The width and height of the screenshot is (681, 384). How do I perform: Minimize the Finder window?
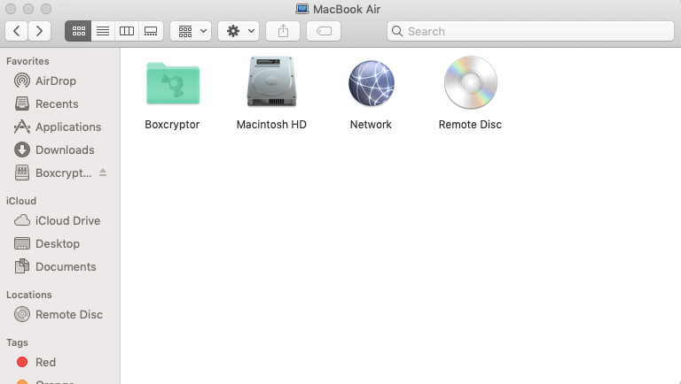click(x=28, y=9)
